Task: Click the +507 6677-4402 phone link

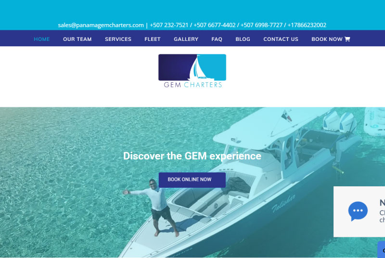Action: coord(215,25)
